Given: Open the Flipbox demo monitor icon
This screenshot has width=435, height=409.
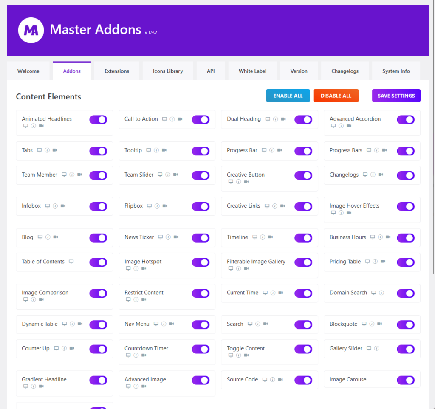Looking at the screenshot, I should coord(149,206).
